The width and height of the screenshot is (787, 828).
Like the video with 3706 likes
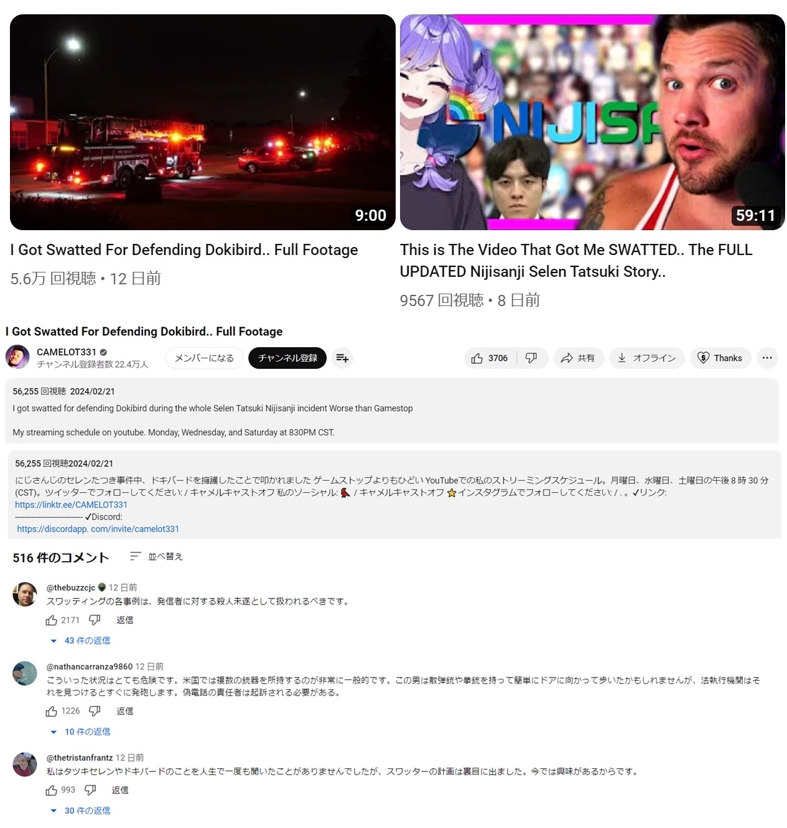pyautogui.click(x=490, y=358)
